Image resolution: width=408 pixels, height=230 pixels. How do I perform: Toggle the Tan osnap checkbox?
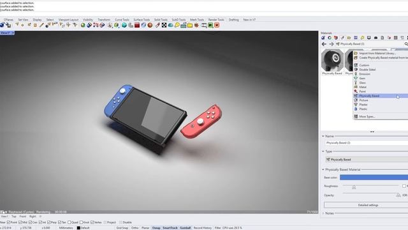pos(59,222)
